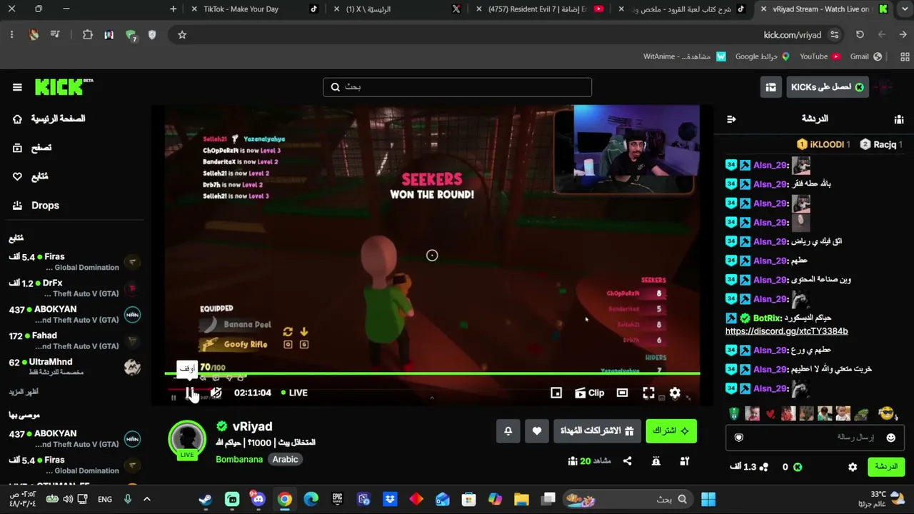Image resolution: width=914 pixels, height=514 pixels.
Task: Click the gifted subscriptions button
Action: [597, 430]
